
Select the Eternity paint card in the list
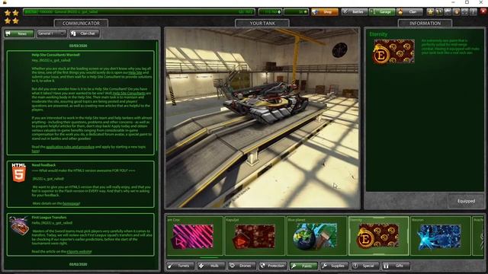pos(378,236)
